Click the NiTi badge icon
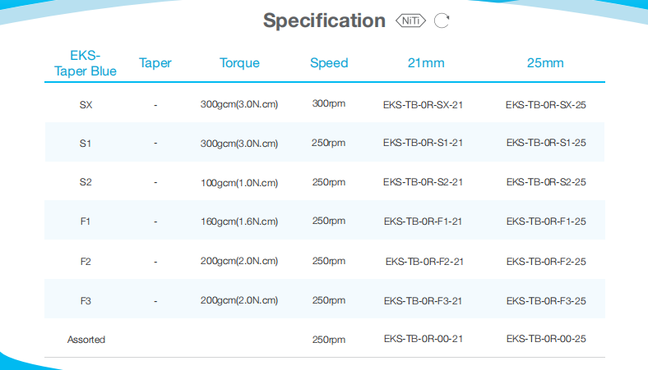 point(410,21)
